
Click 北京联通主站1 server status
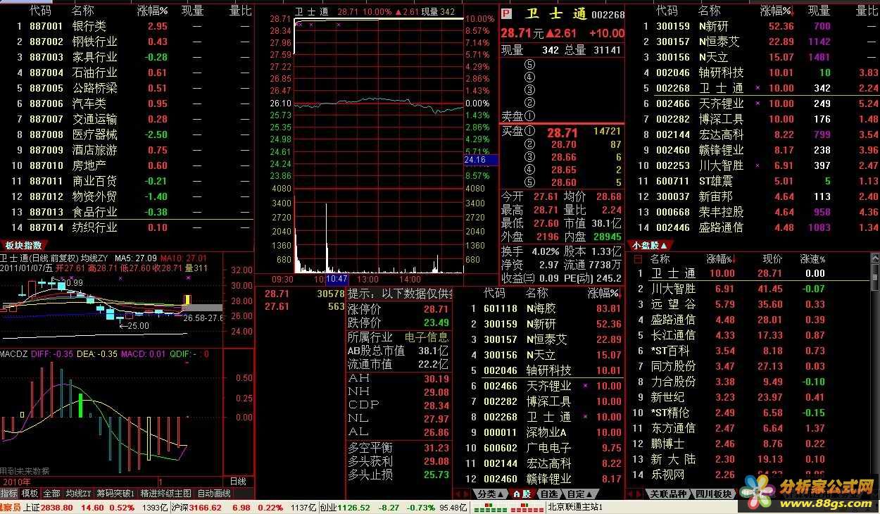click(576, 508)
